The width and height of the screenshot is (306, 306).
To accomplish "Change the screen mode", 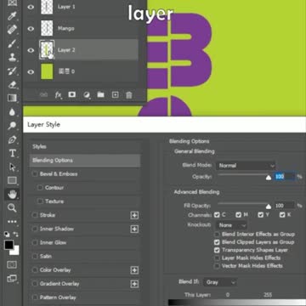I will (12, 279).
